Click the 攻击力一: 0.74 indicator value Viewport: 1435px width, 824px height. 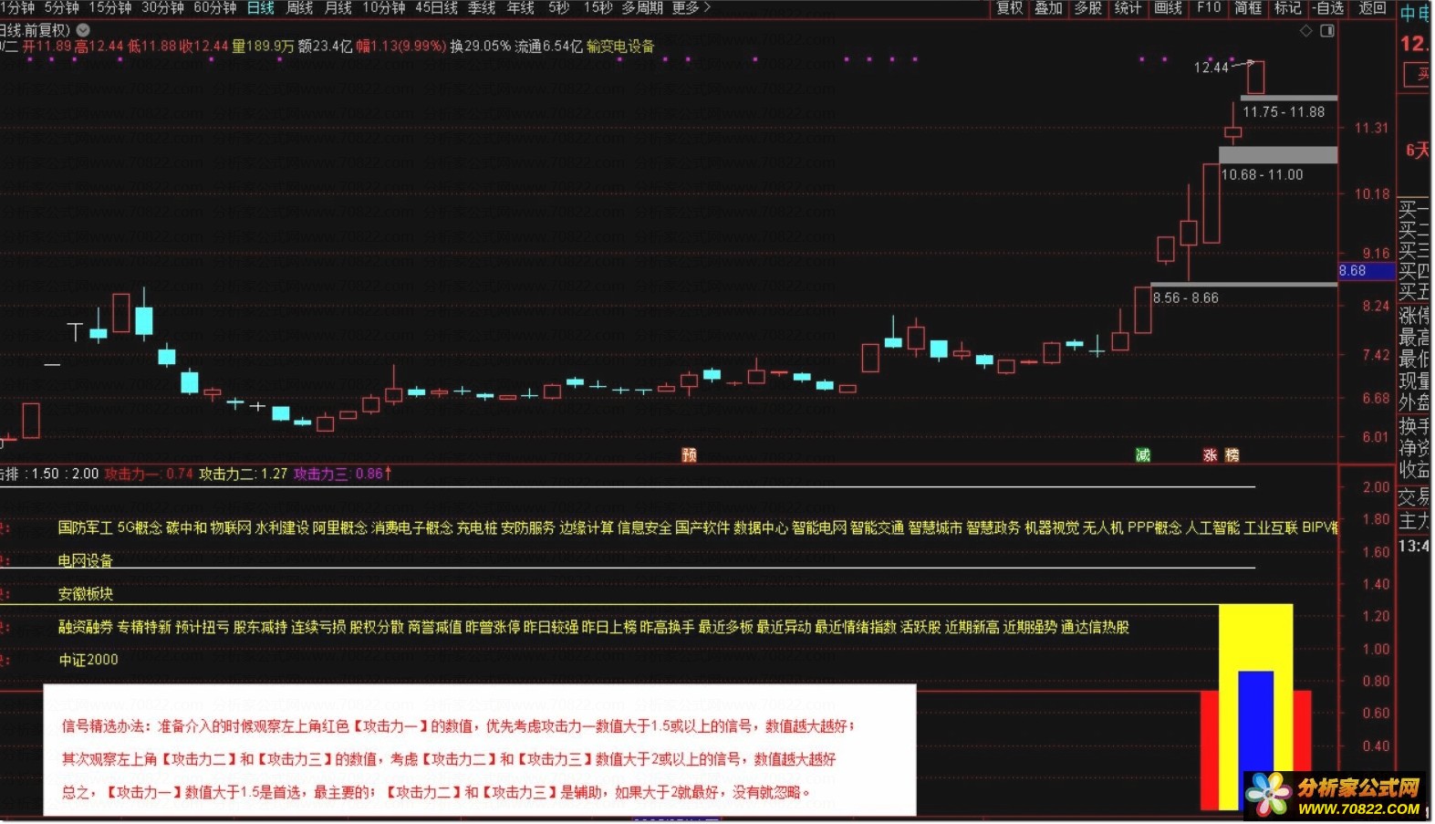pyautogui.click(x=149, y=474)
